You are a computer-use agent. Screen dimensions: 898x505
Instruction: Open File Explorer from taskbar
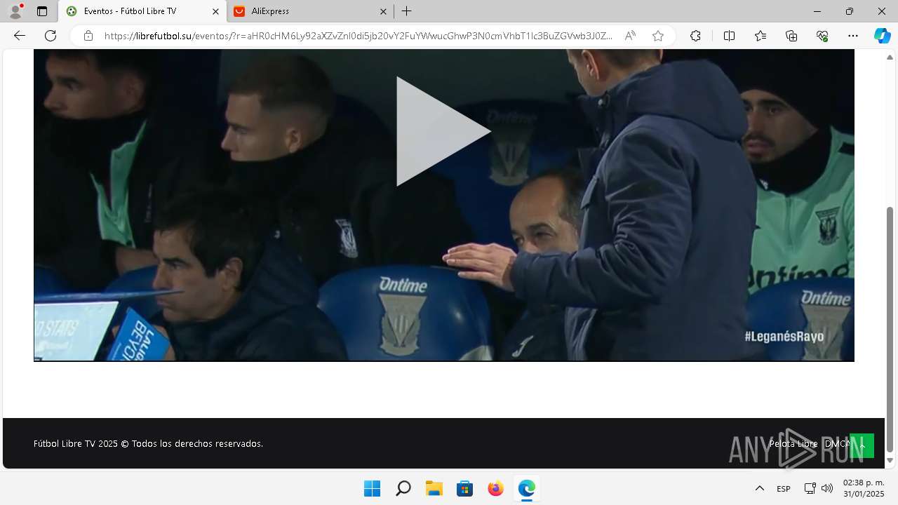point(434,488)
